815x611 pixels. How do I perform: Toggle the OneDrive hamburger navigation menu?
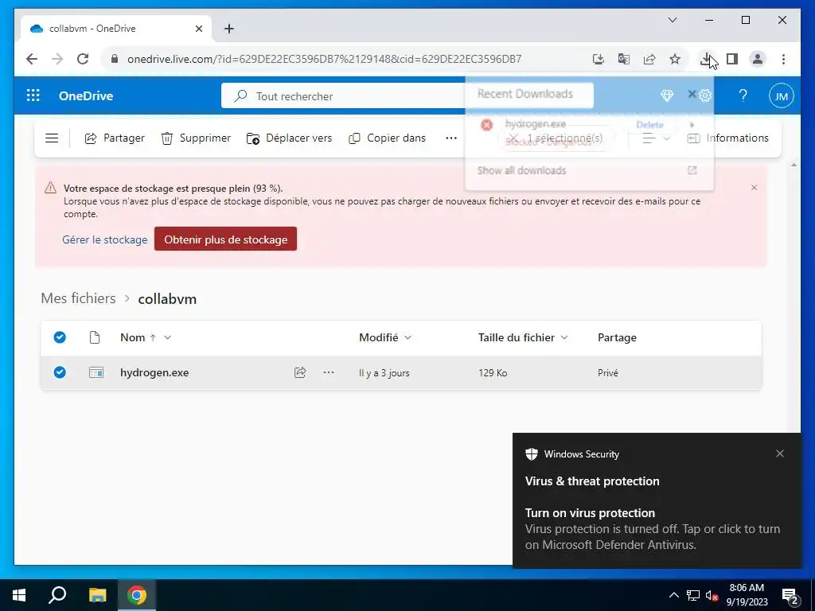click(52, 138)
